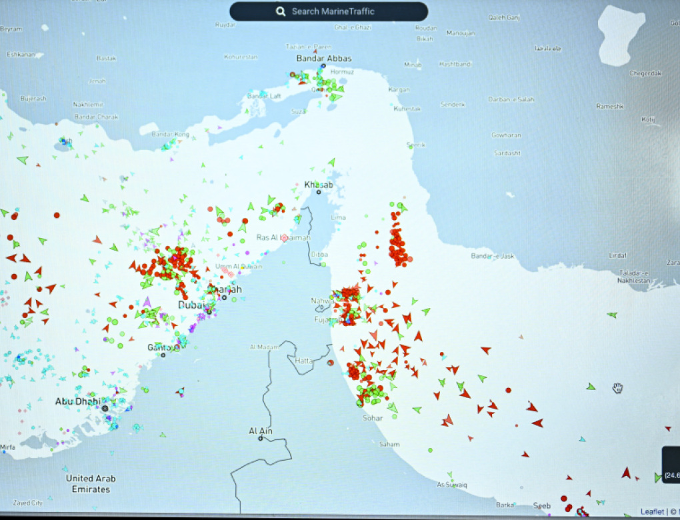Click the Bandar Abbas port marker

pos(323,66)
